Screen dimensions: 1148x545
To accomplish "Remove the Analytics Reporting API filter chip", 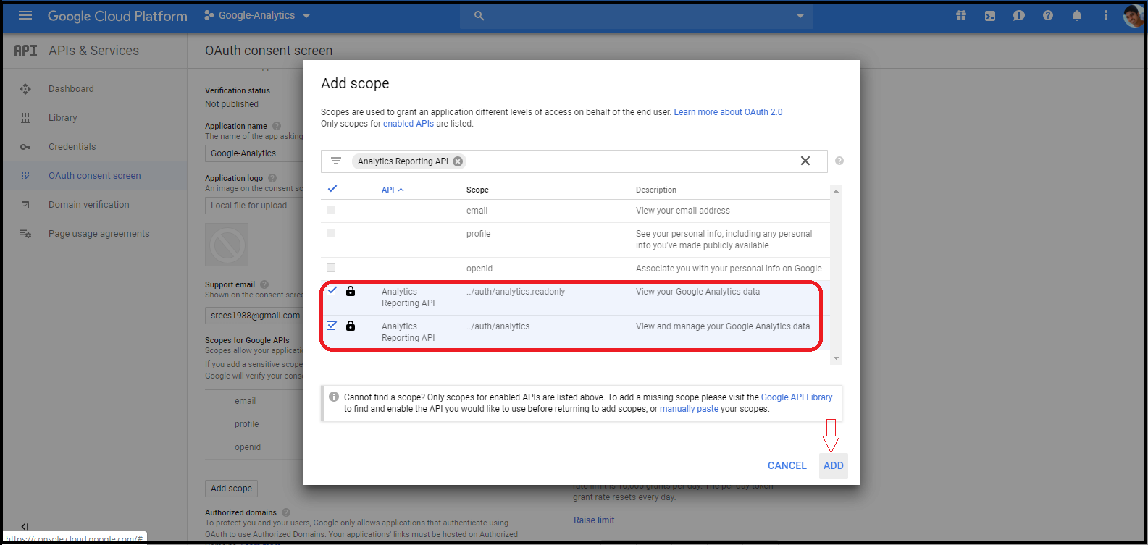I will 458,161.
